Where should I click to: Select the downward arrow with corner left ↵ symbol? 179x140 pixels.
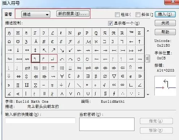(53, 59)
